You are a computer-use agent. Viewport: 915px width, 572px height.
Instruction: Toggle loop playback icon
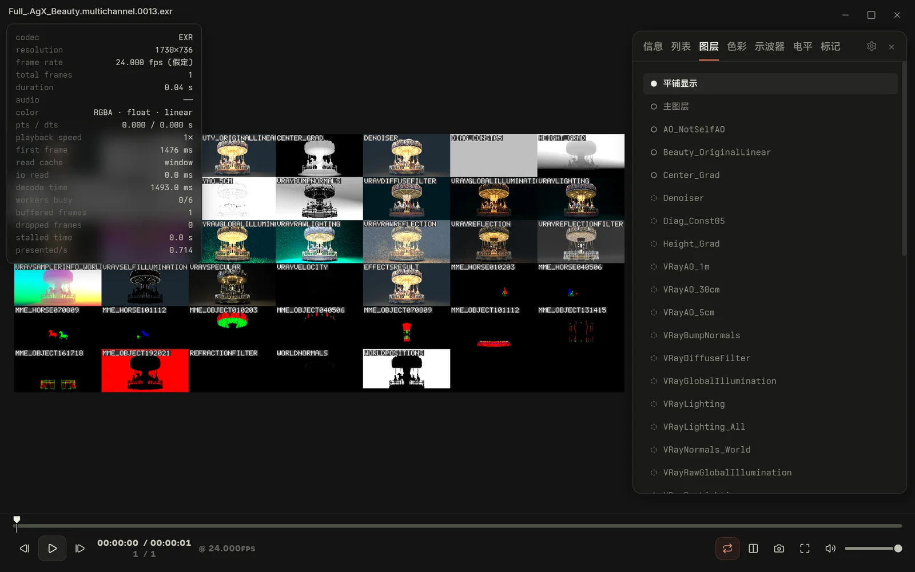tap(727, 549)
